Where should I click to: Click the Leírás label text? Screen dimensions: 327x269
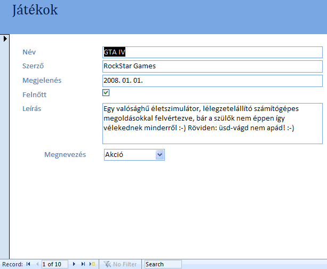[32, 108]
